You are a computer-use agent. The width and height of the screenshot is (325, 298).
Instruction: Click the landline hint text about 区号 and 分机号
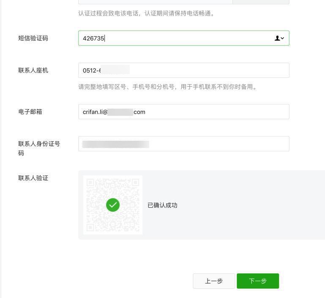pos(167,87)
